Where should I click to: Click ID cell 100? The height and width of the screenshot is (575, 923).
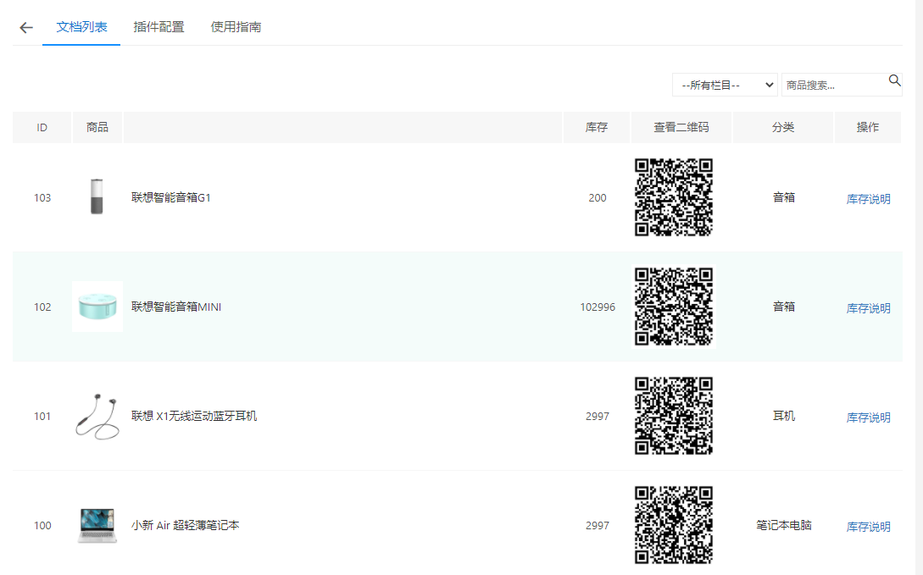(42, 526)
